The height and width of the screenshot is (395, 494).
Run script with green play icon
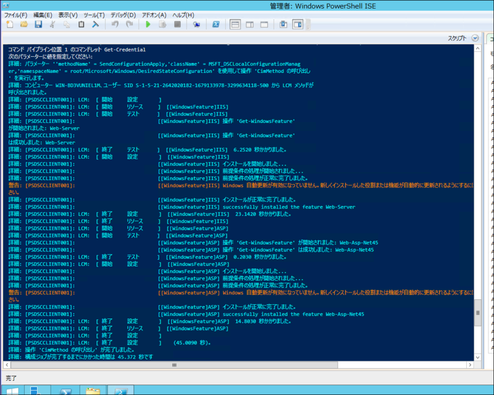tap(148, 25)
